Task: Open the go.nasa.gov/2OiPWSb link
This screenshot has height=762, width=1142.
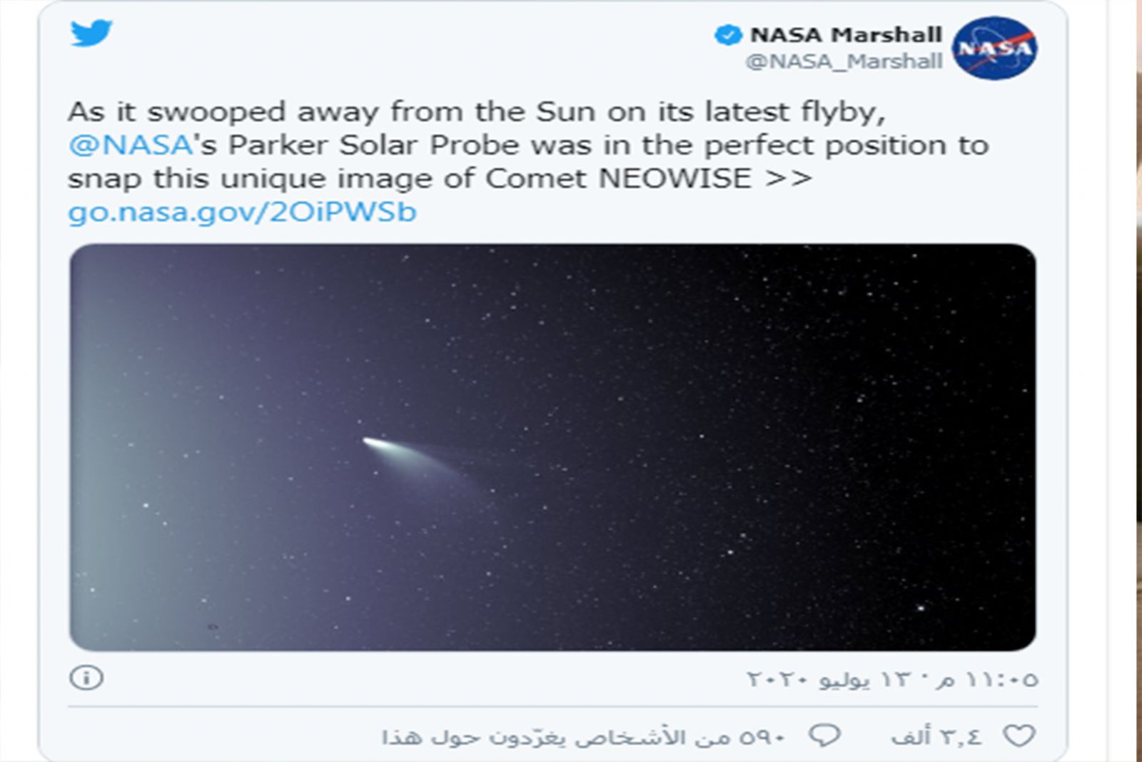Action: (x=242, y=212)
